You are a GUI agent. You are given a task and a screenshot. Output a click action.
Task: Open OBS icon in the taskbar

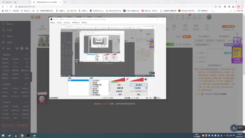click(x=28, y=135)
